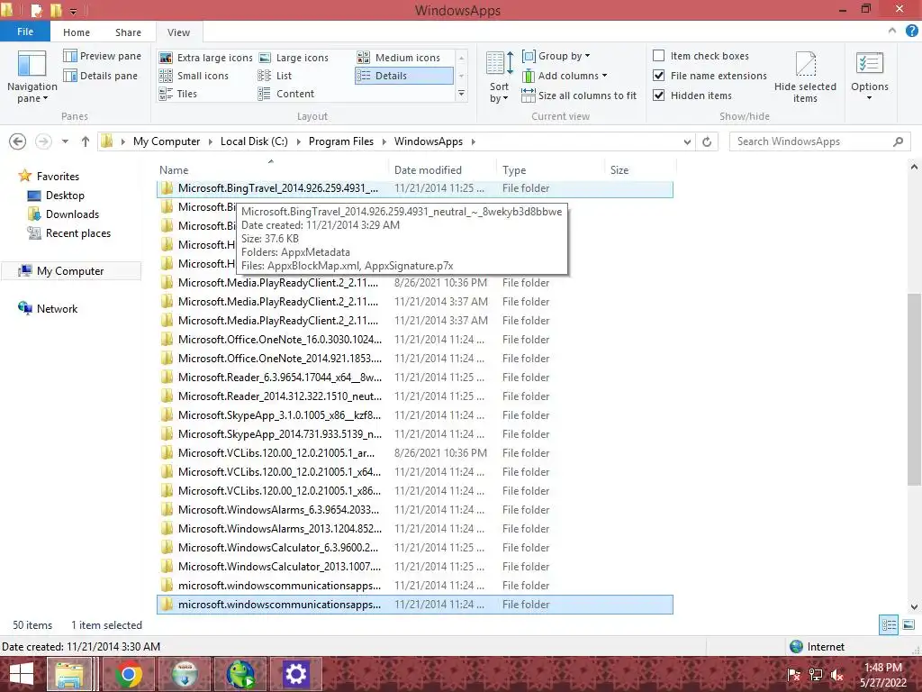Open the Navigation pane menu
The image size is (922, 692).
pos(32,77)
